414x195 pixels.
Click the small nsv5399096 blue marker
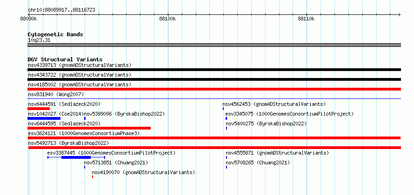pyautogui.click(x=85, y=118)
